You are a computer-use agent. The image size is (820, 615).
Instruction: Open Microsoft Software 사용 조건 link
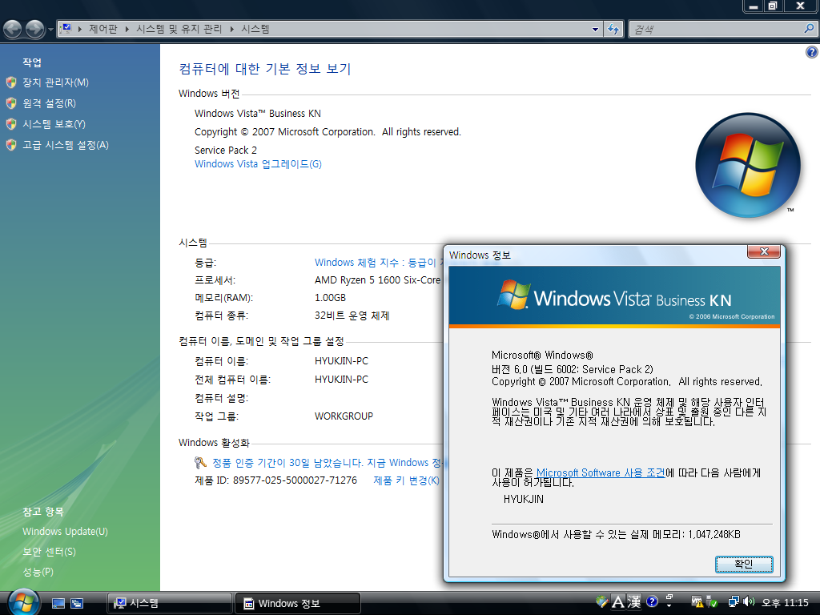click(601, 472)
